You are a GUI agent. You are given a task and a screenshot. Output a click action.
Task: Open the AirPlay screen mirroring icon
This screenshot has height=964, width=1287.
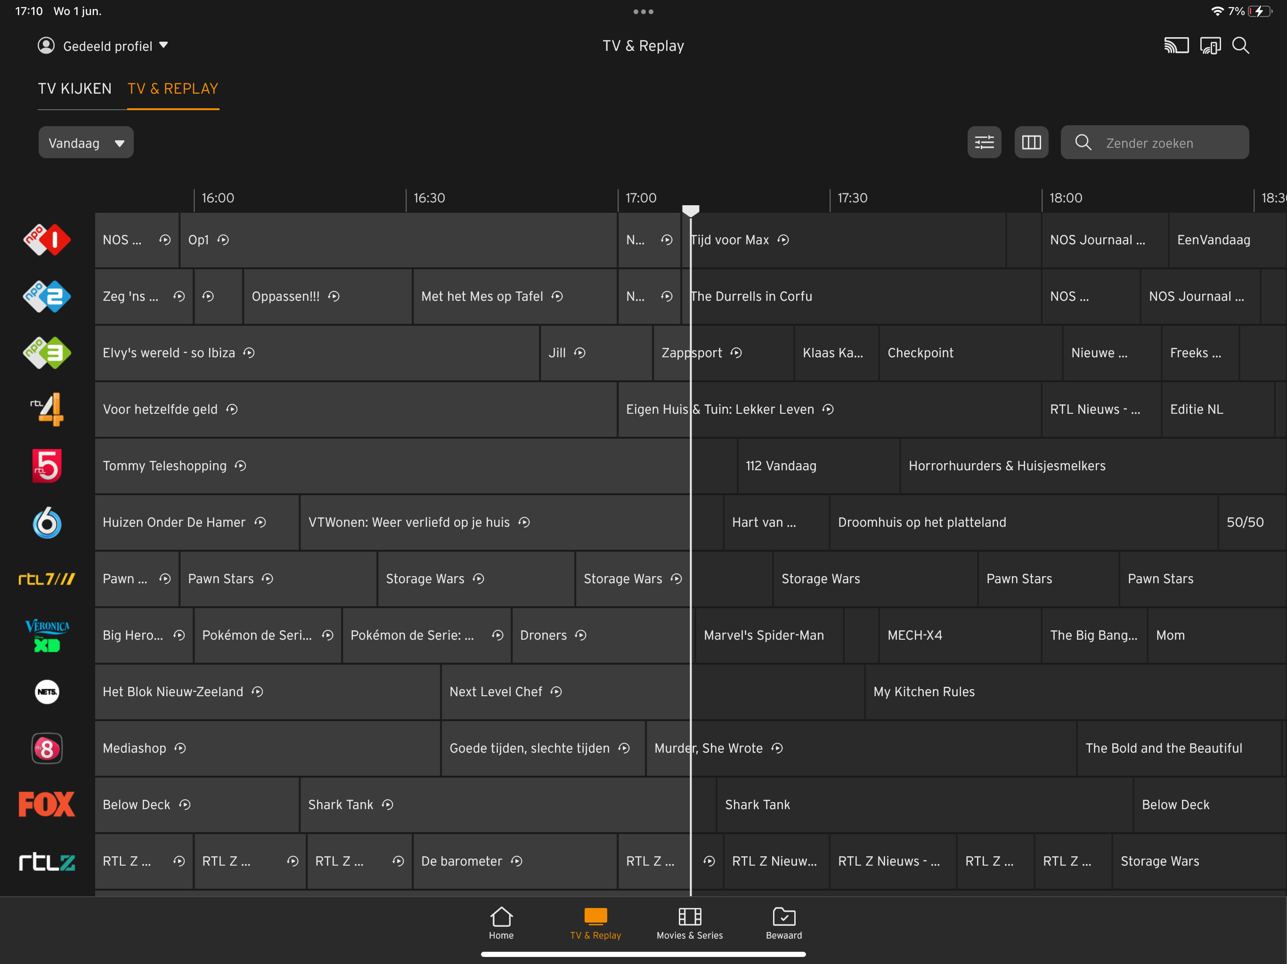pos(1210,45)
